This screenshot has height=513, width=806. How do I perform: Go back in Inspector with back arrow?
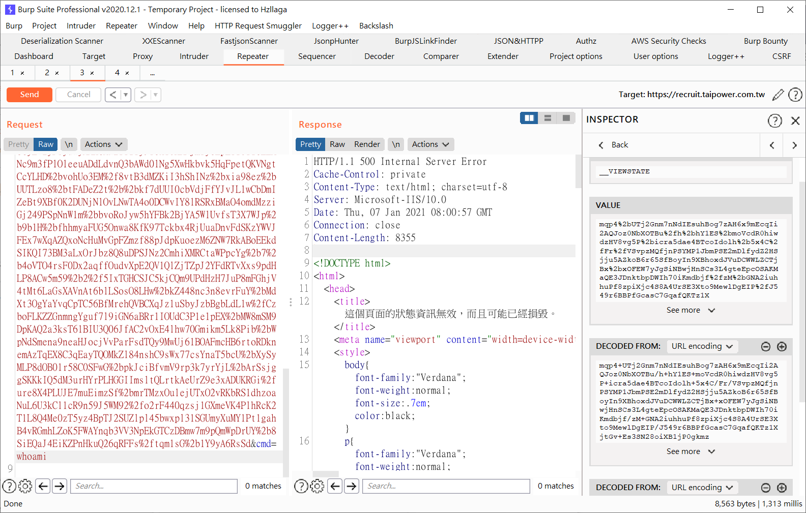(601, 145)
